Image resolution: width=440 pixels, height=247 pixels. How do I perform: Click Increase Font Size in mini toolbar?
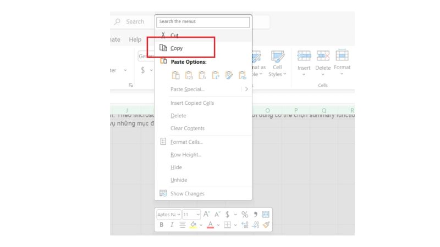207,215
